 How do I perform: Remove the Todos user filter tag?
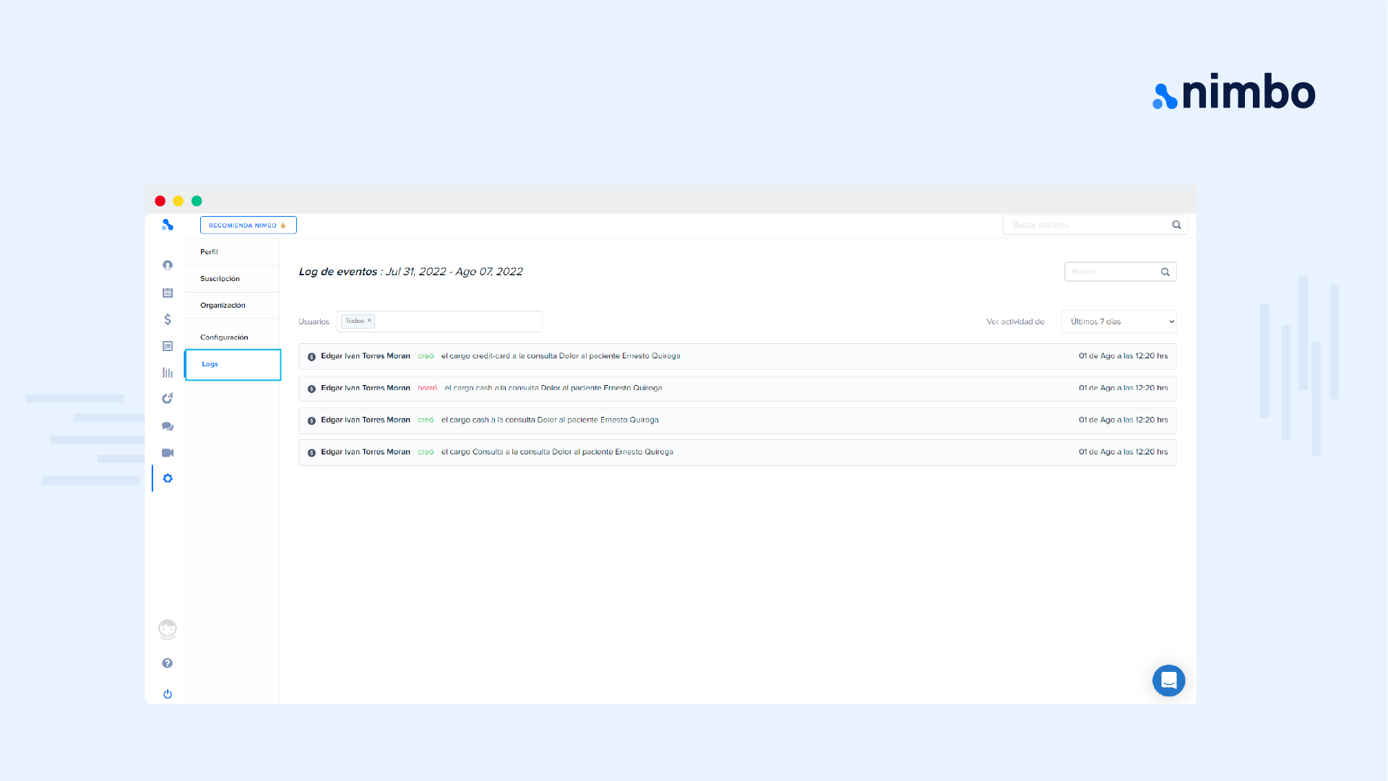(x=369, y=321)
